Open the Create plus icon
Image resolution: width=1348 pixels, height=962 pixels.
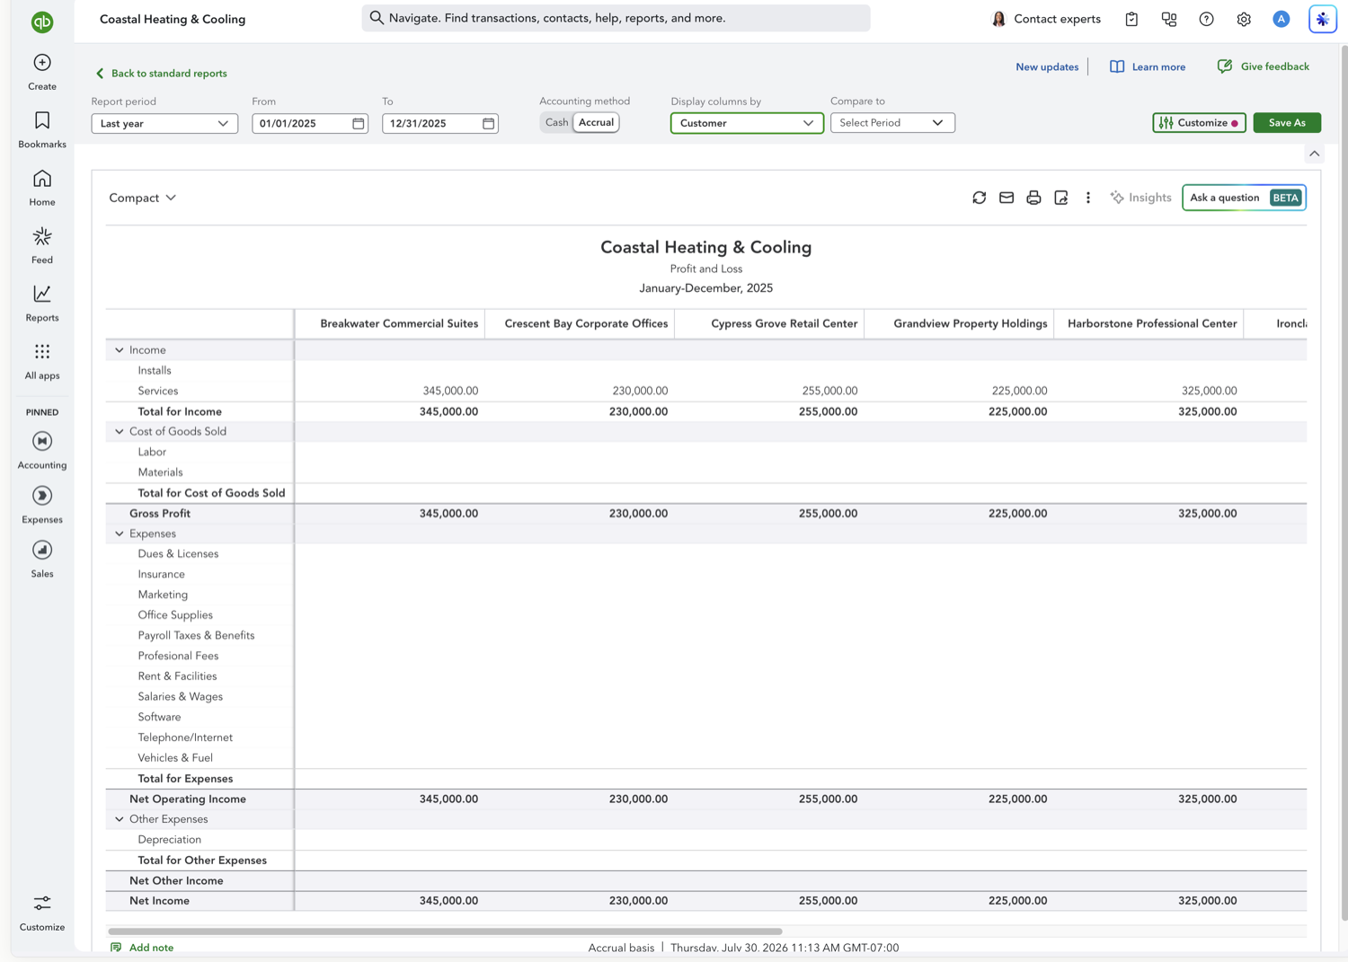pos(42,62)
